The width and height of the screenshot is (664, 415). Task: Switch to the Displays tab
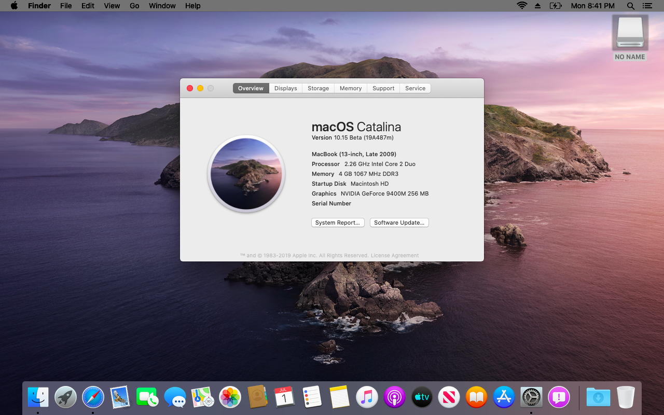click(286, 88)
